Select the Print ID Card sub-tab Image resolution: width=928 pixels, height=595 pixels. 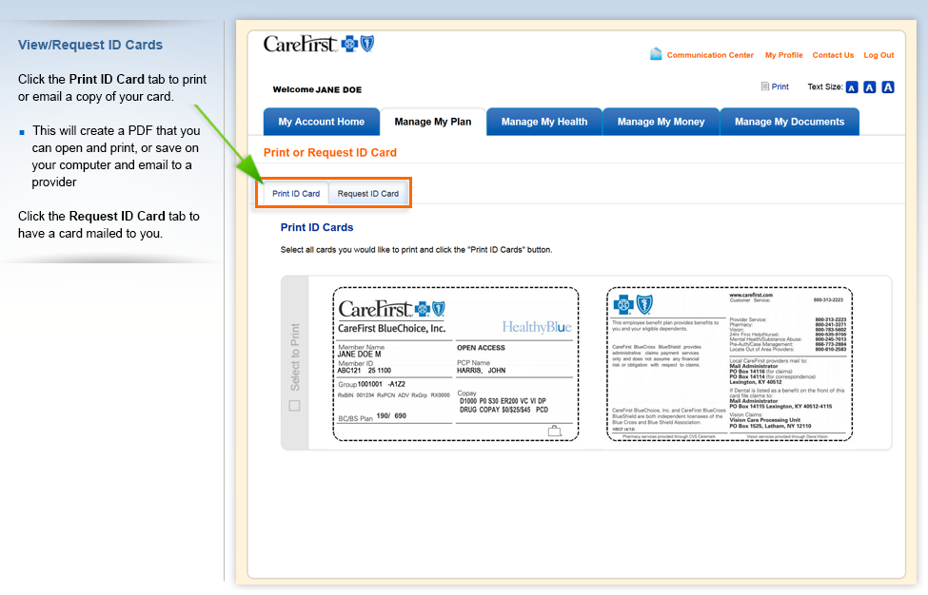[296, 193]
